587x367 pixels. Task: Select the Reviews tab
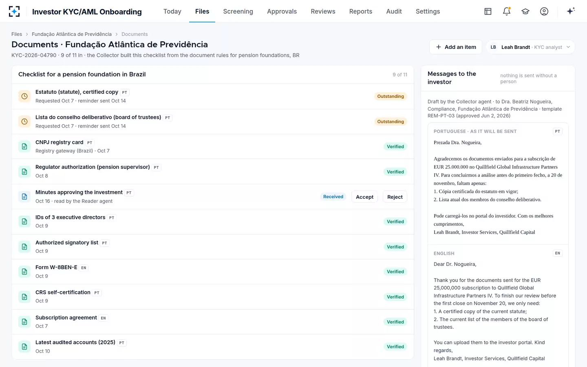(x=323, y=11)
